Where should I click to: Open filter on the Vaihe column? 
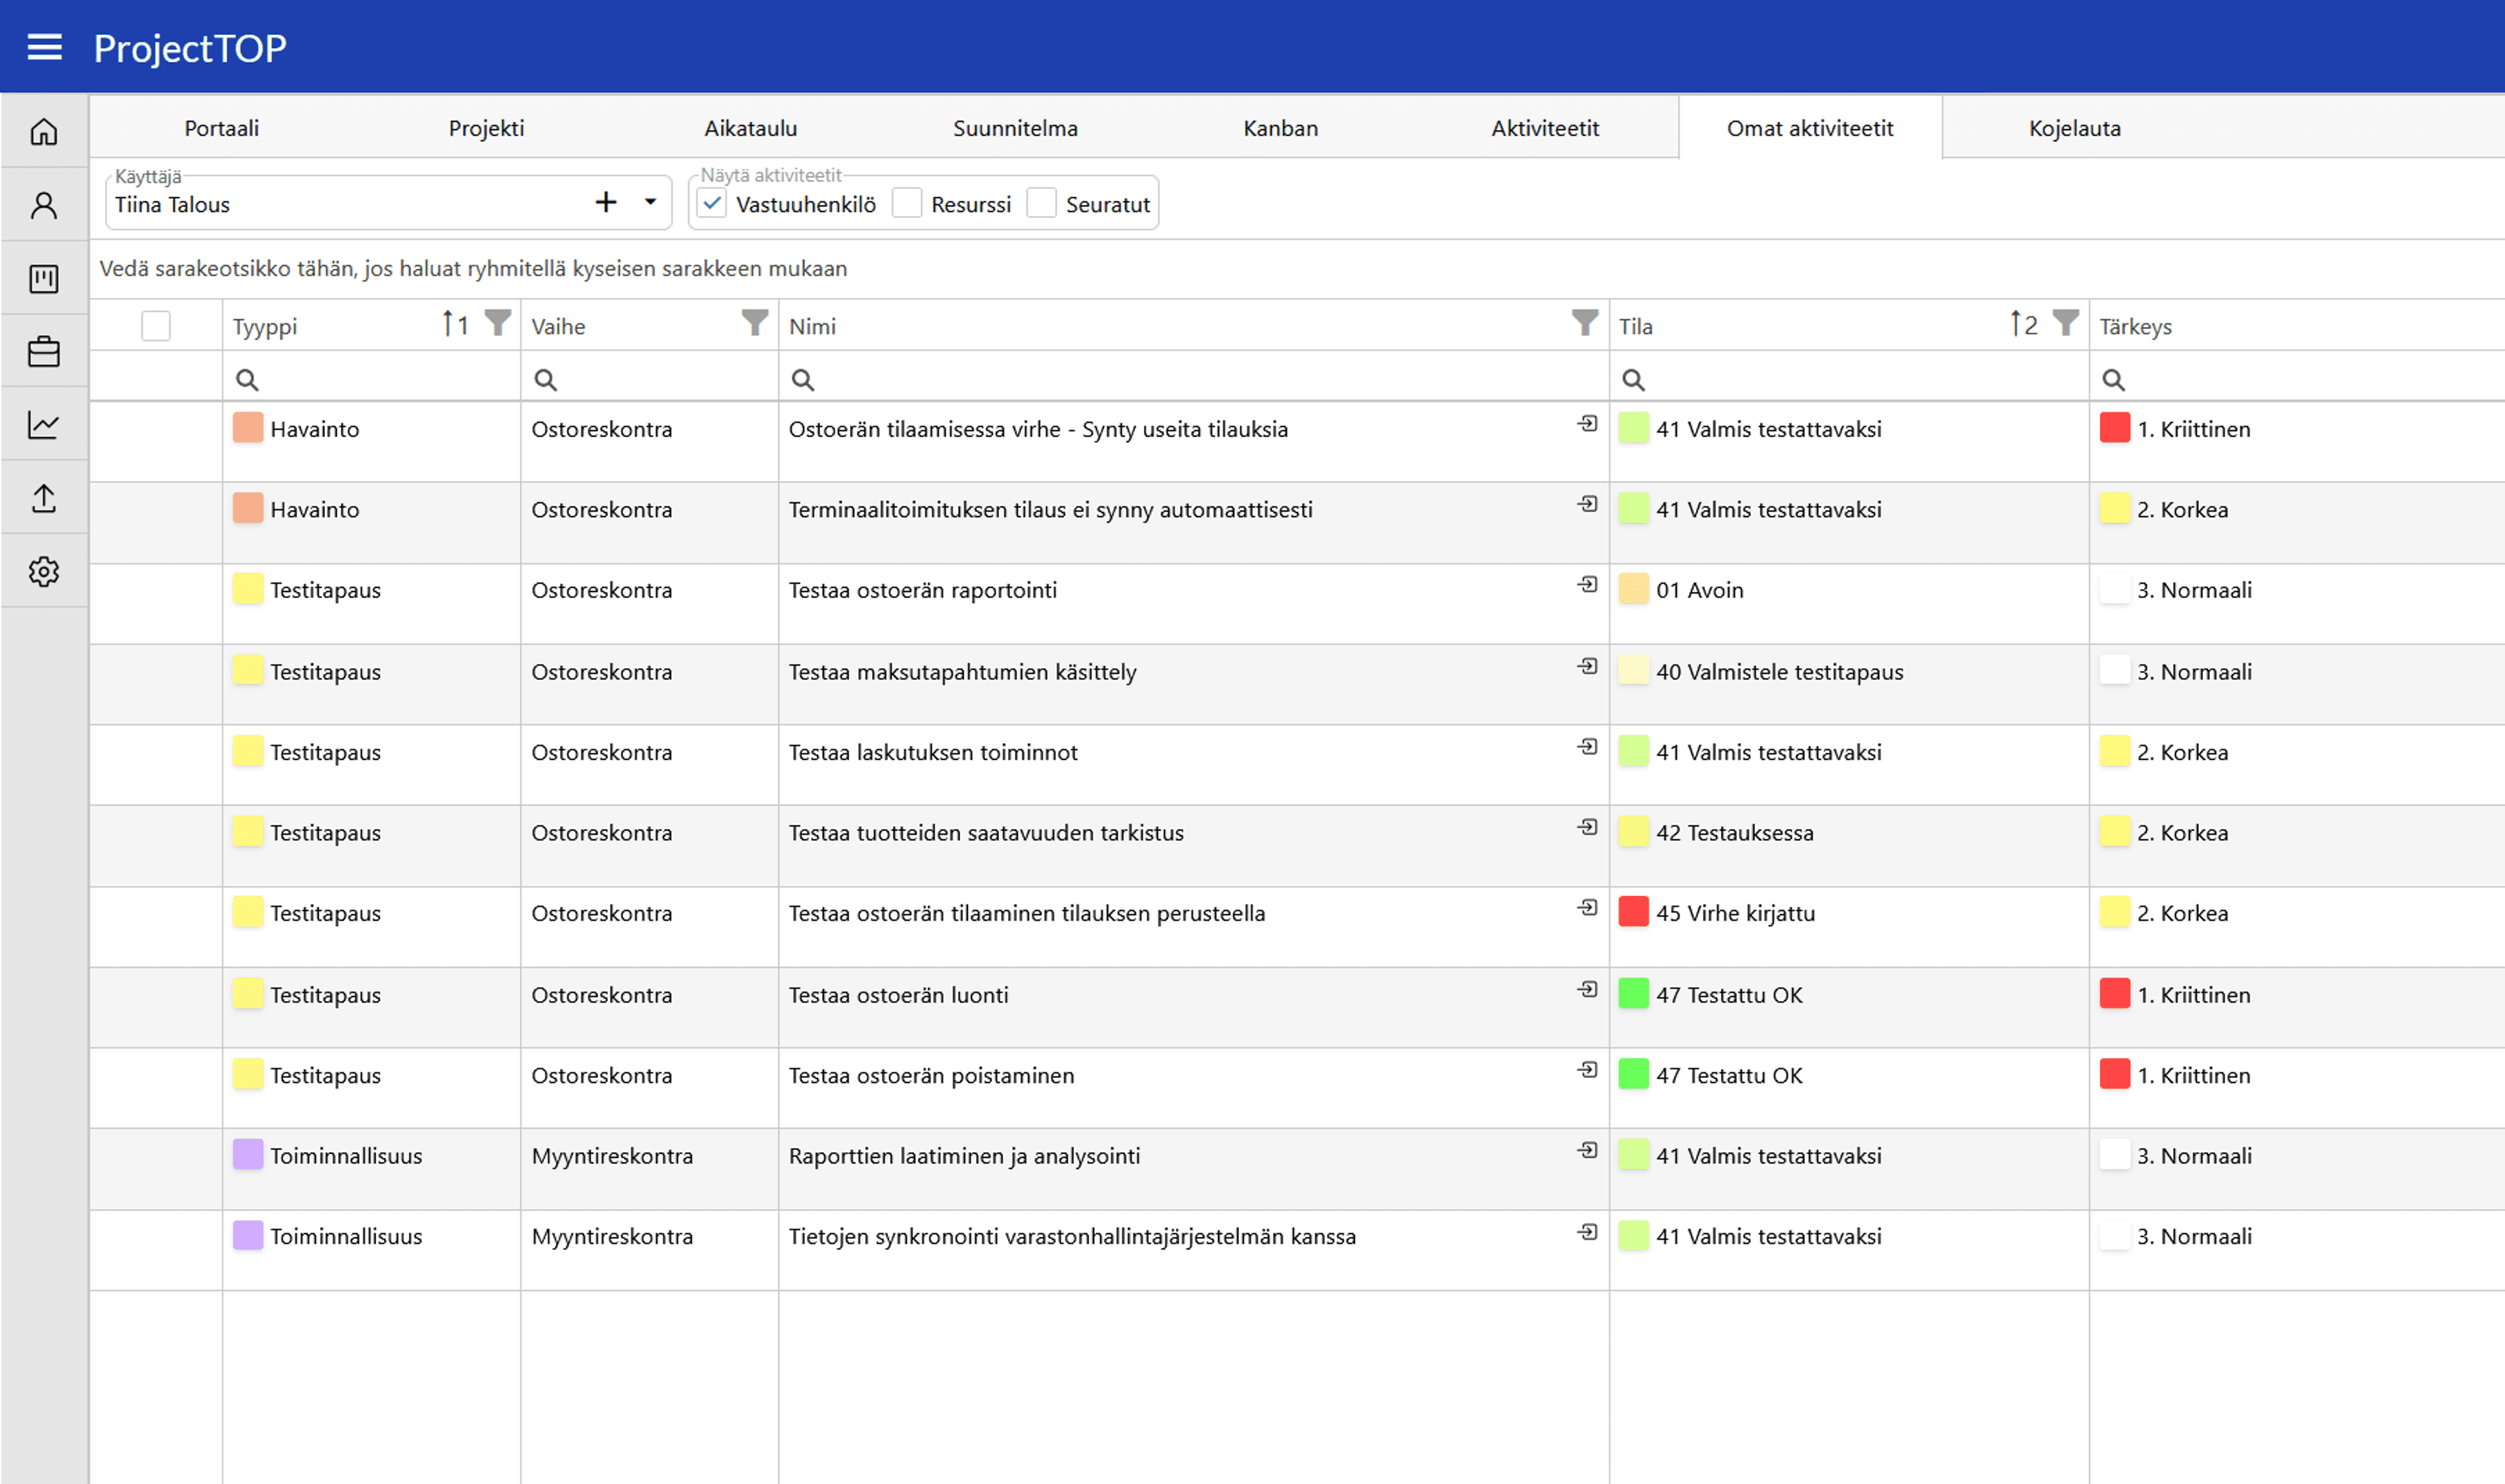(755, 323)
